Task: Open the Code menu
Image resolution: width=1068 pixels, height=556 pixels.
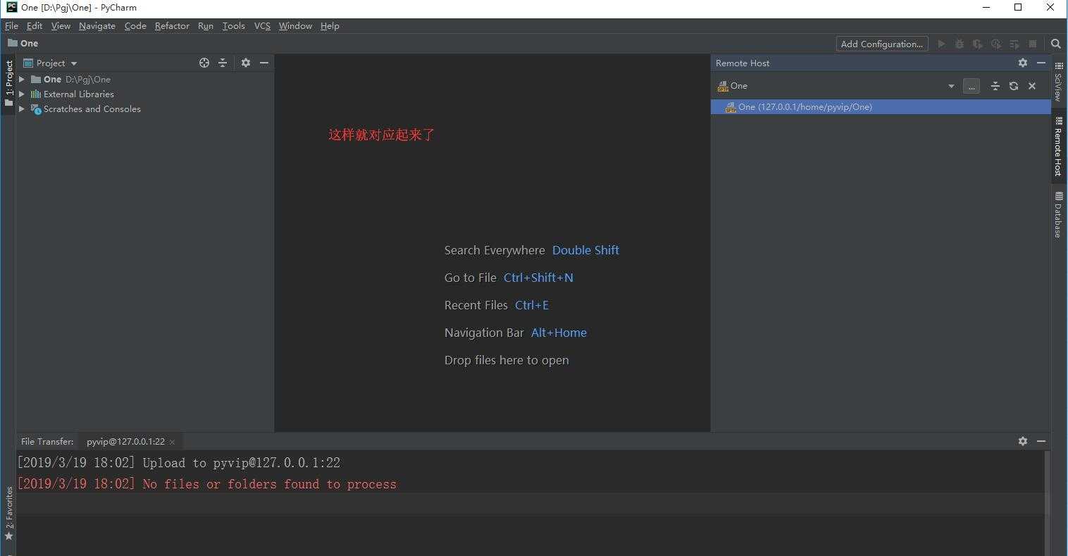Action: 135,26
